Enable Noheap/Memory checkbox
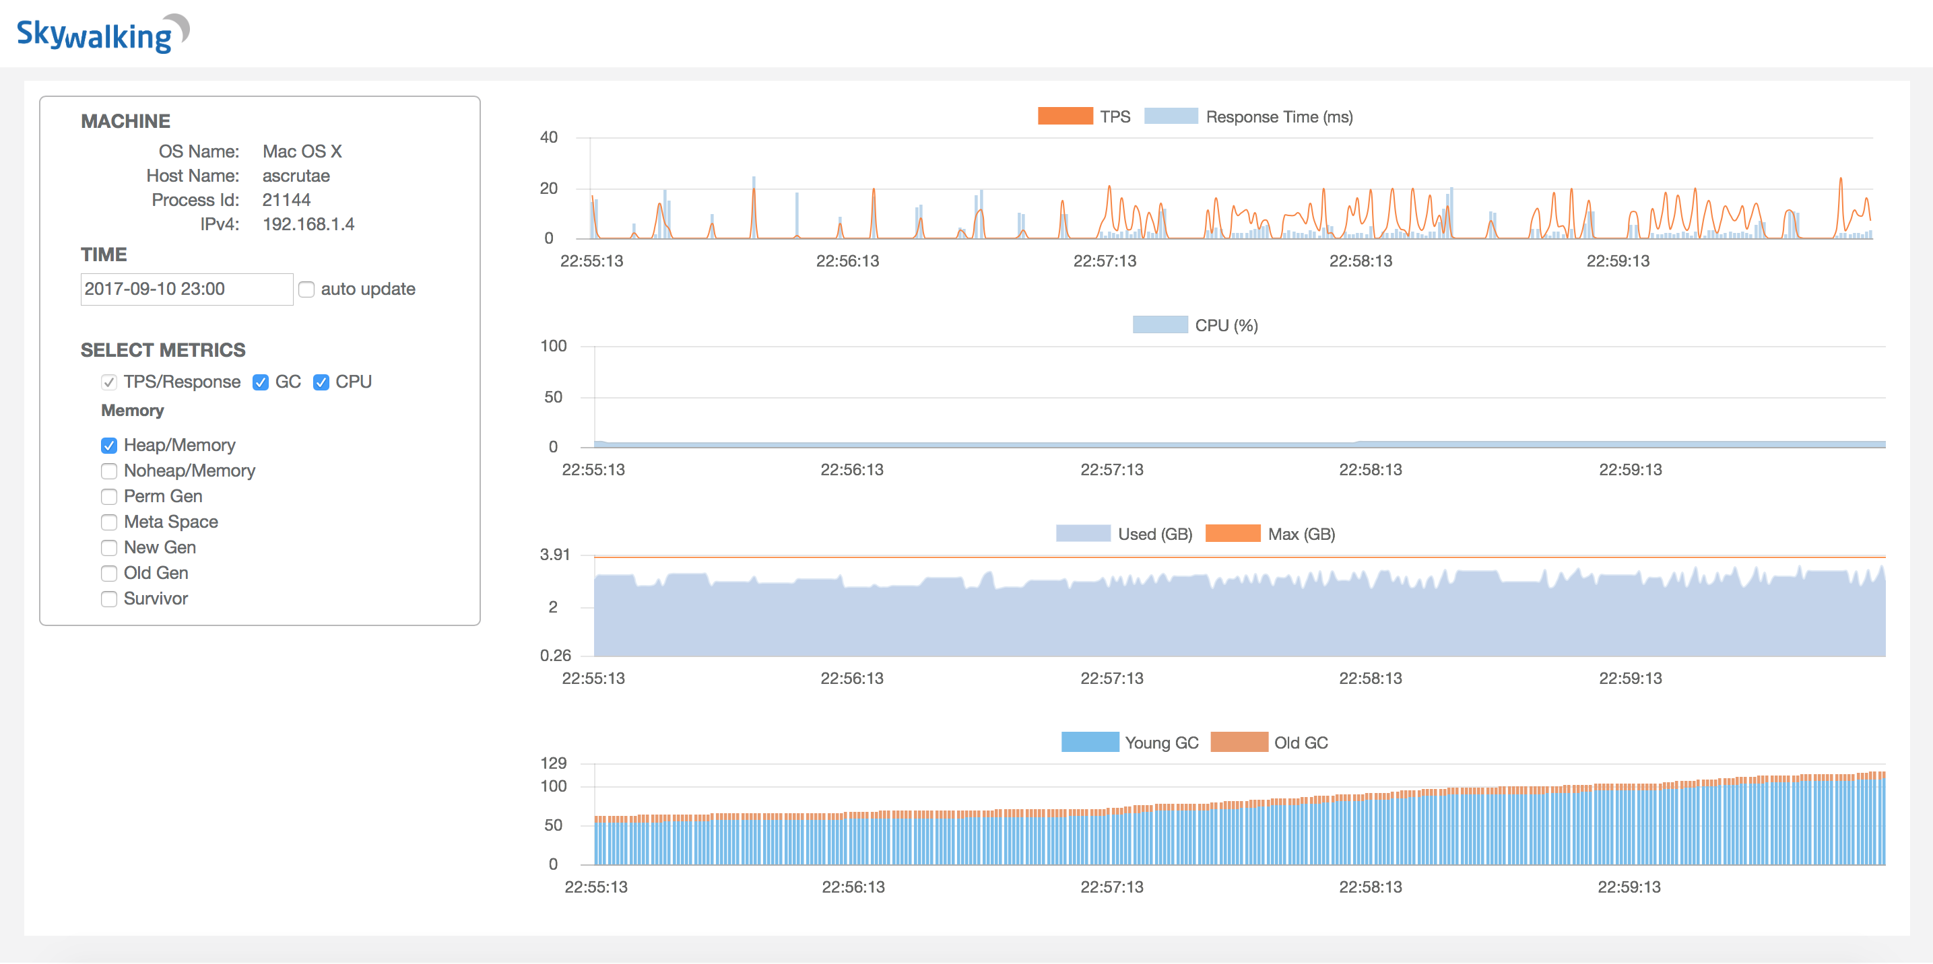The height and width of the screenshot is (964, 1933). click(109, 471)
